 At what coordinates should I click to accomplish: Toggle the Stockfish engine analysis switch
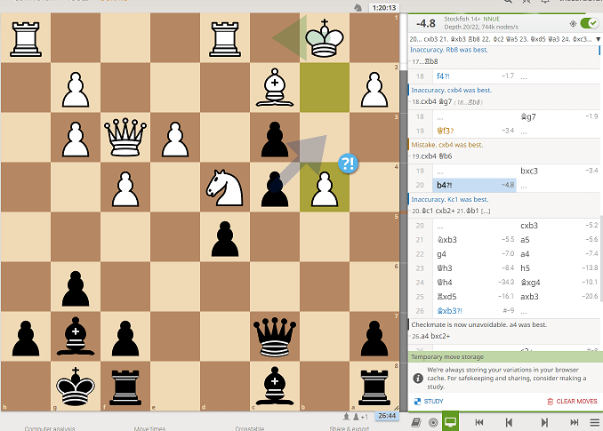pos(589,23)
